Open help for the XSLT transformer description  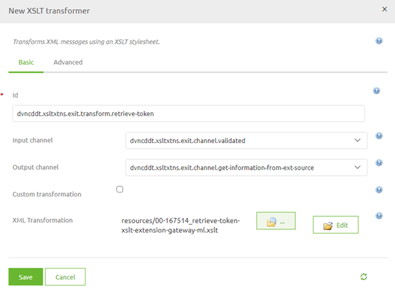pyautogui.click(x=379, y=41)
